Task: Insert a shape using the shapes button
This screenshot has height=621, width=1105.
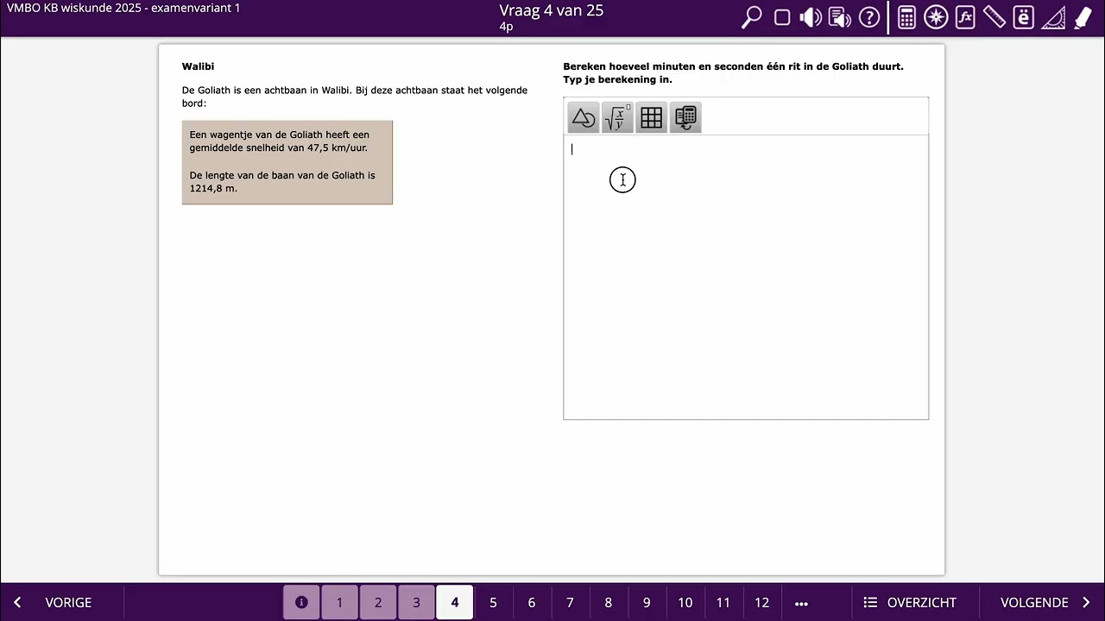Action: pos(584,118)
